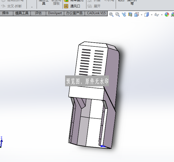Image resolution: width=174 pixels, height=162 pixels.
Task: Click the 交叉-折断 tool icon
Action: [3, 6]
